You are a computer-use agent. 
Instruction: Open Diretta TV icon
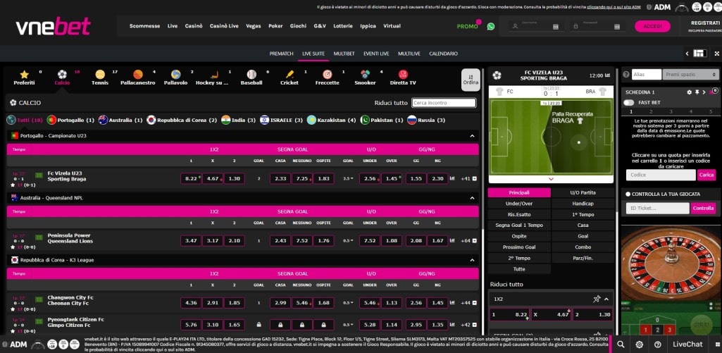(402, 75)
